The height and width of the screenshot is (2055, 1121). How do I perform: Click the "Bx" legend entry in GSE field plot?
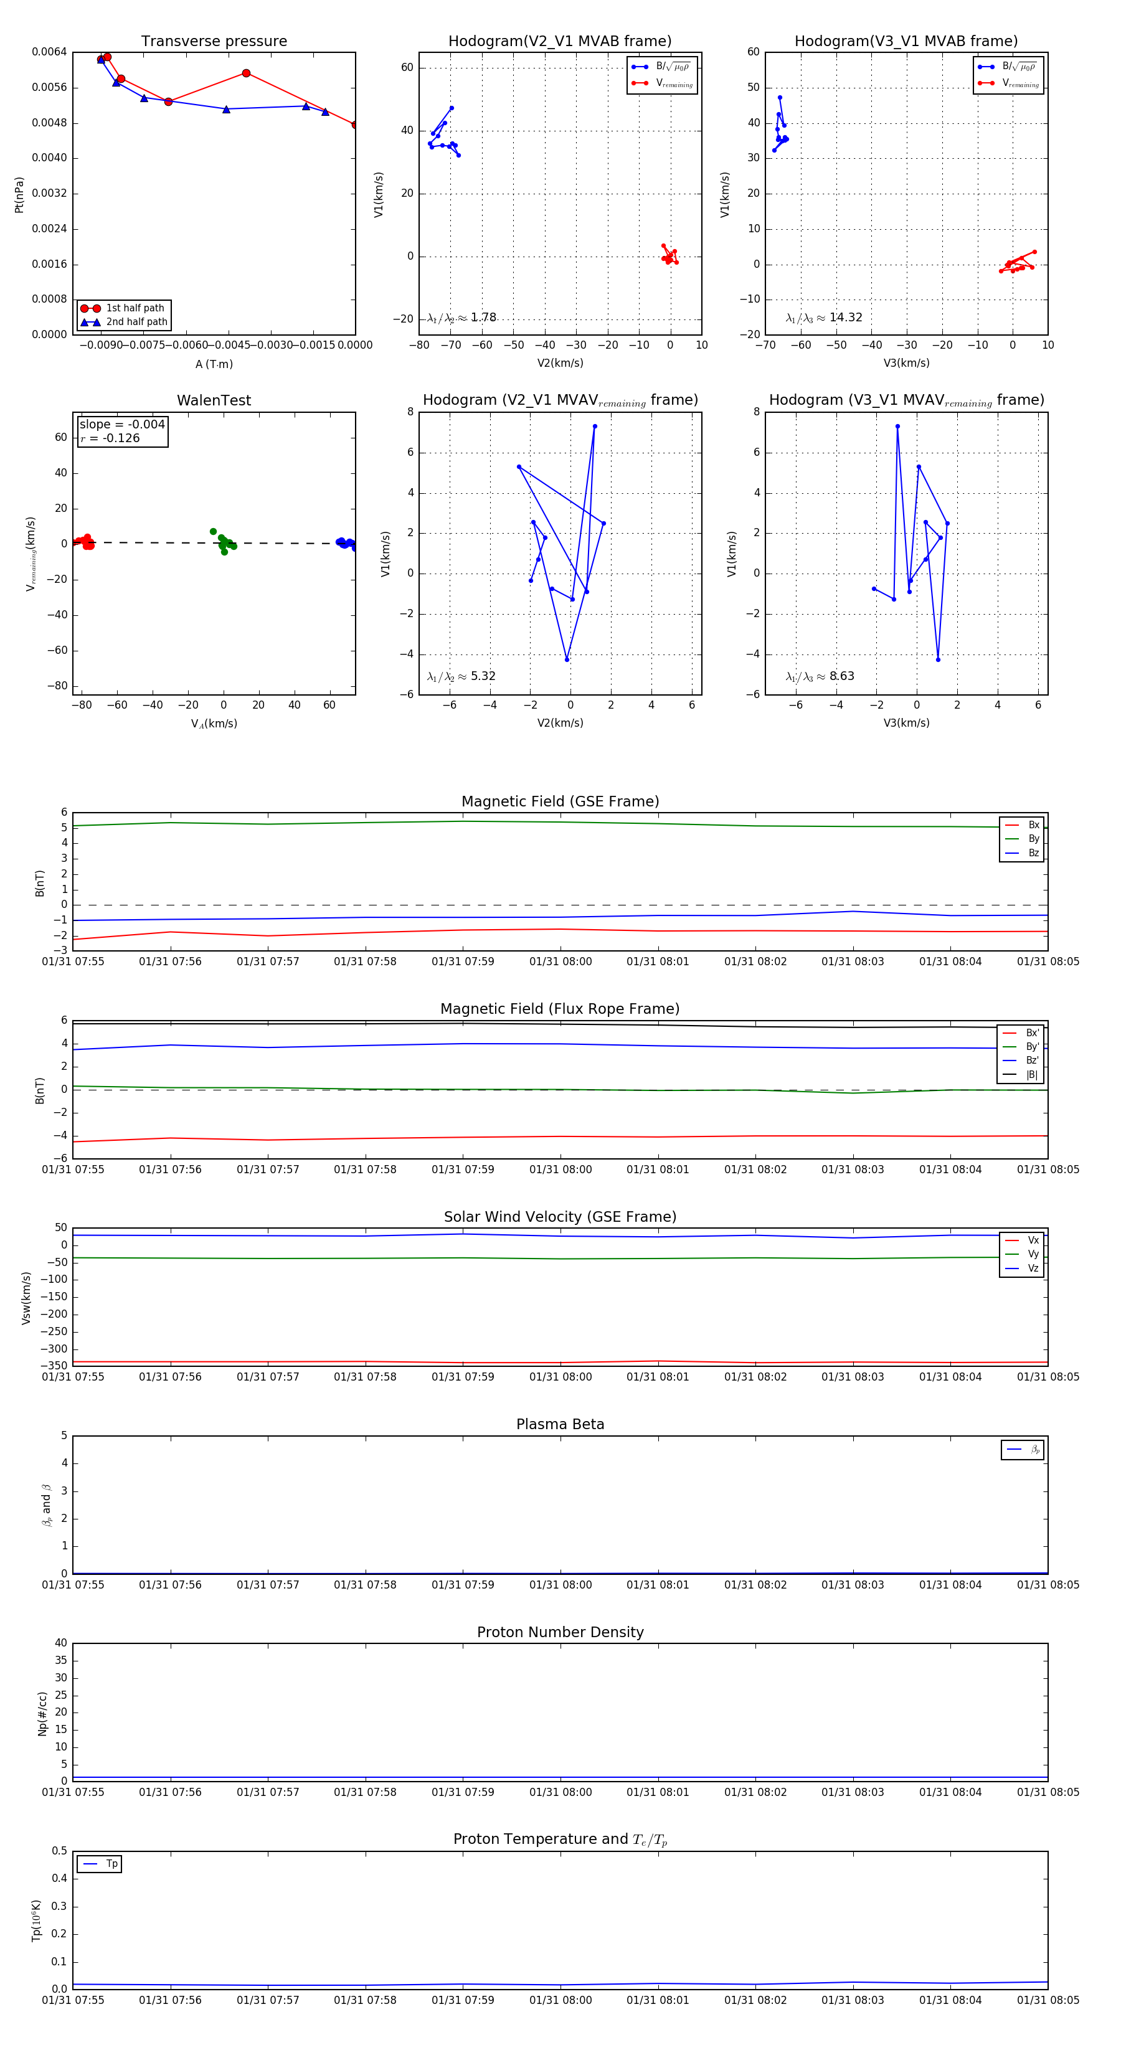pos(1022,825)
